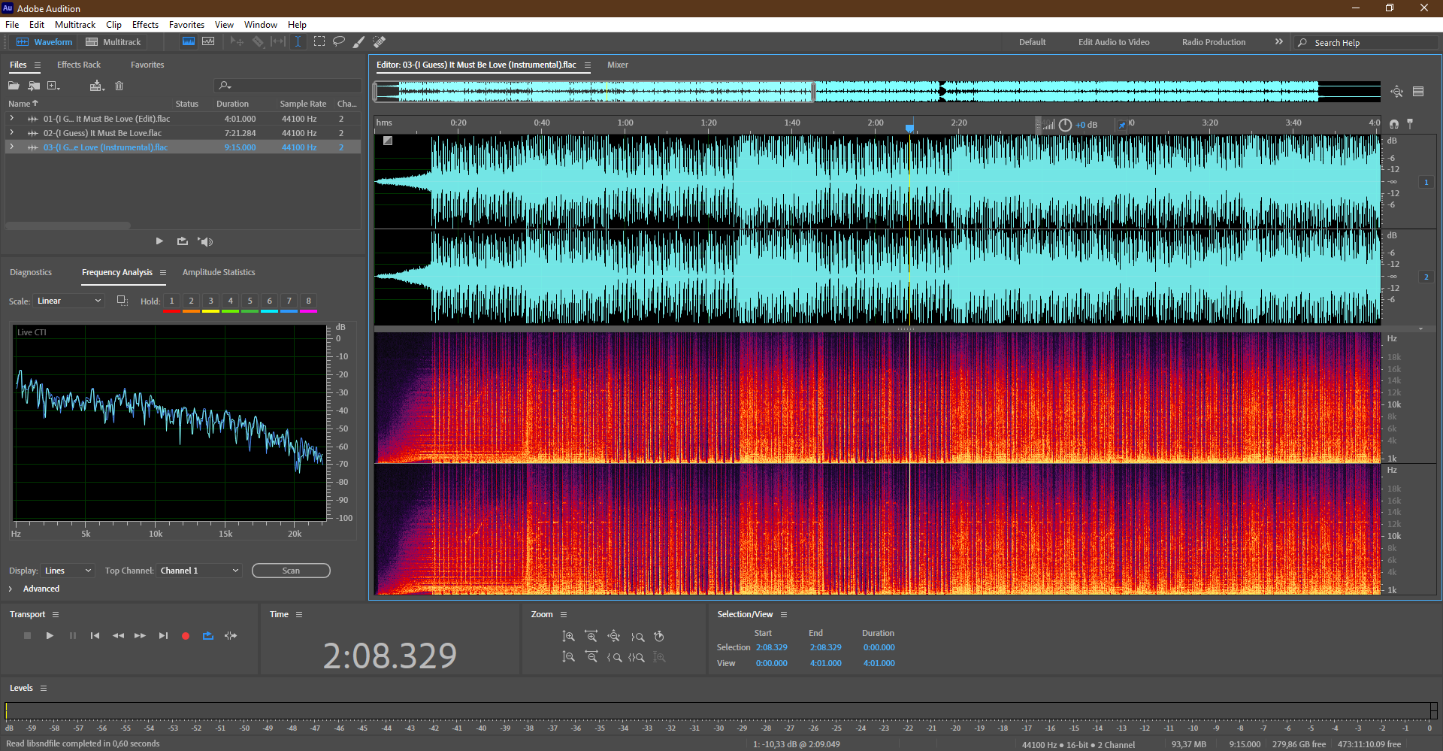Toggle auto-play speaker icon in Files panel
This screenshot has height=751, width=1443.
click(x=205, y=241)
